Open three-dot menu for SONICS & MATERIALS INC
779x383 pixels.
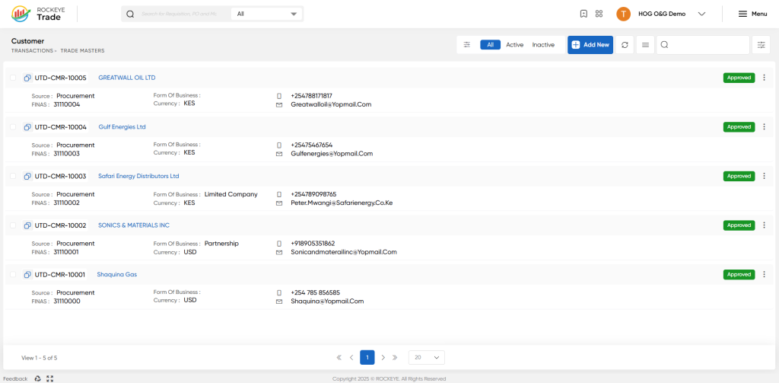click(x=764, y=225)
